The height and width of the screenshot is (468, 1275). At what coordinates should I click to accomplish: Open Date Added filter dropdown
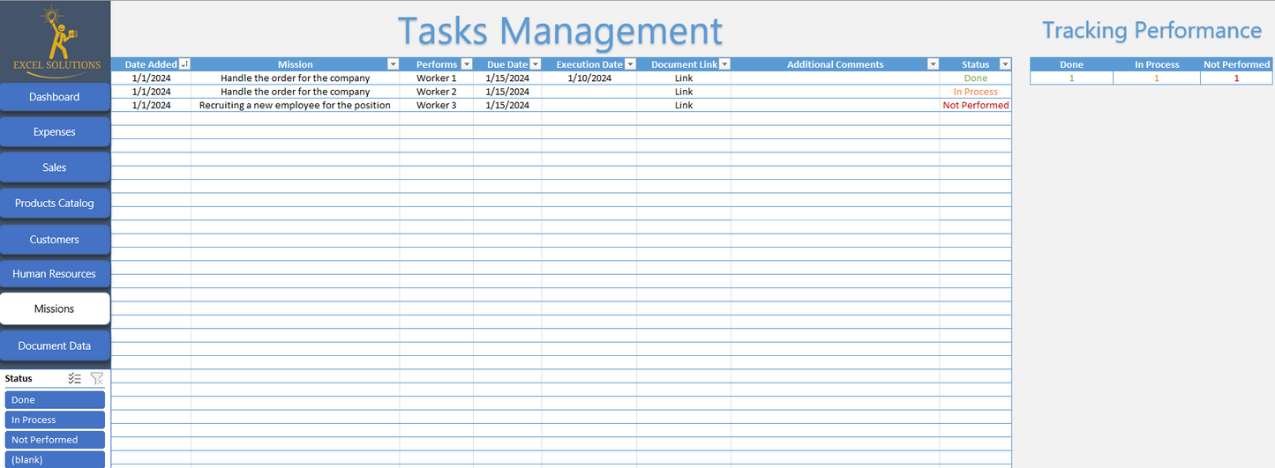click(x=184, y=64)
